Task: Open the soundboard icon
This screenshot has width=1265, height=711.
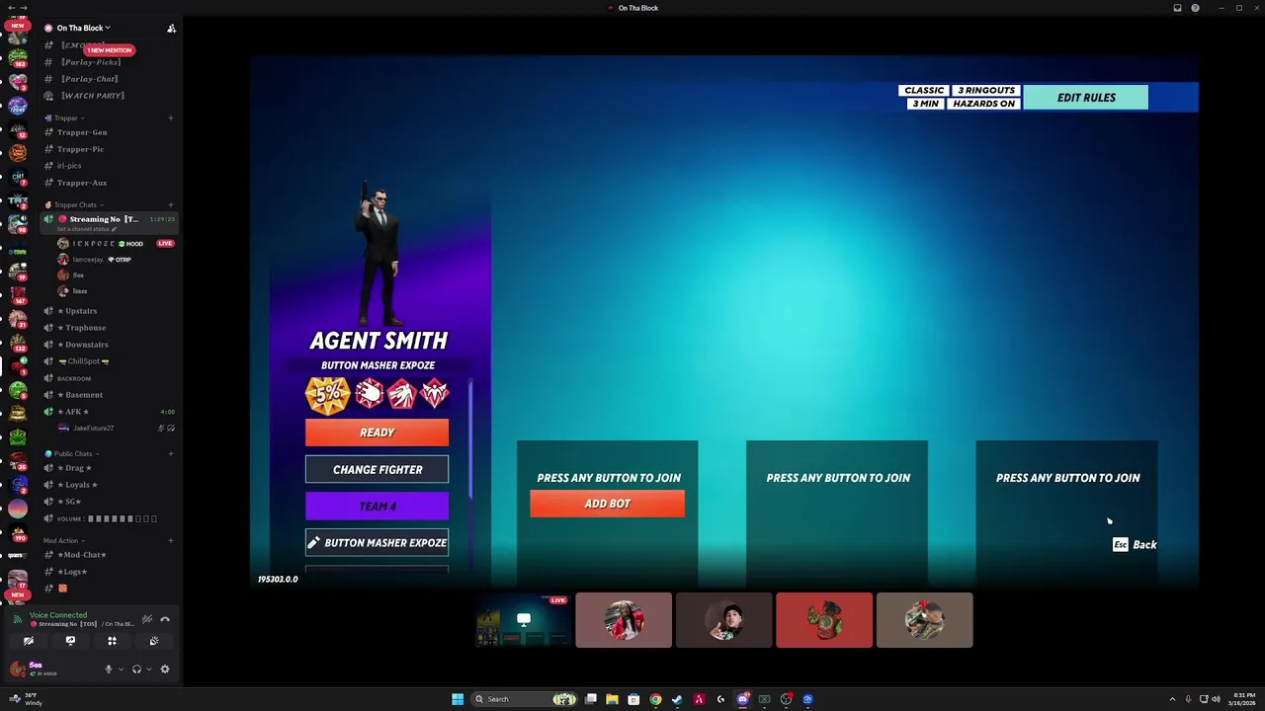Action: click(x=154, y=641)
